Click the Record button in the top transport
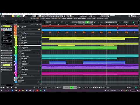The image size is (140, 105). pyautogui.click(x=91, y=22)
